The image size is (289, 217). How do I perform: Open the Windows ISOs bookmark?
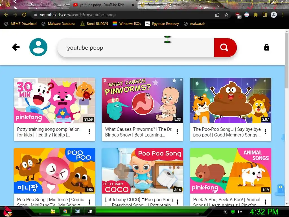[127, 24]
